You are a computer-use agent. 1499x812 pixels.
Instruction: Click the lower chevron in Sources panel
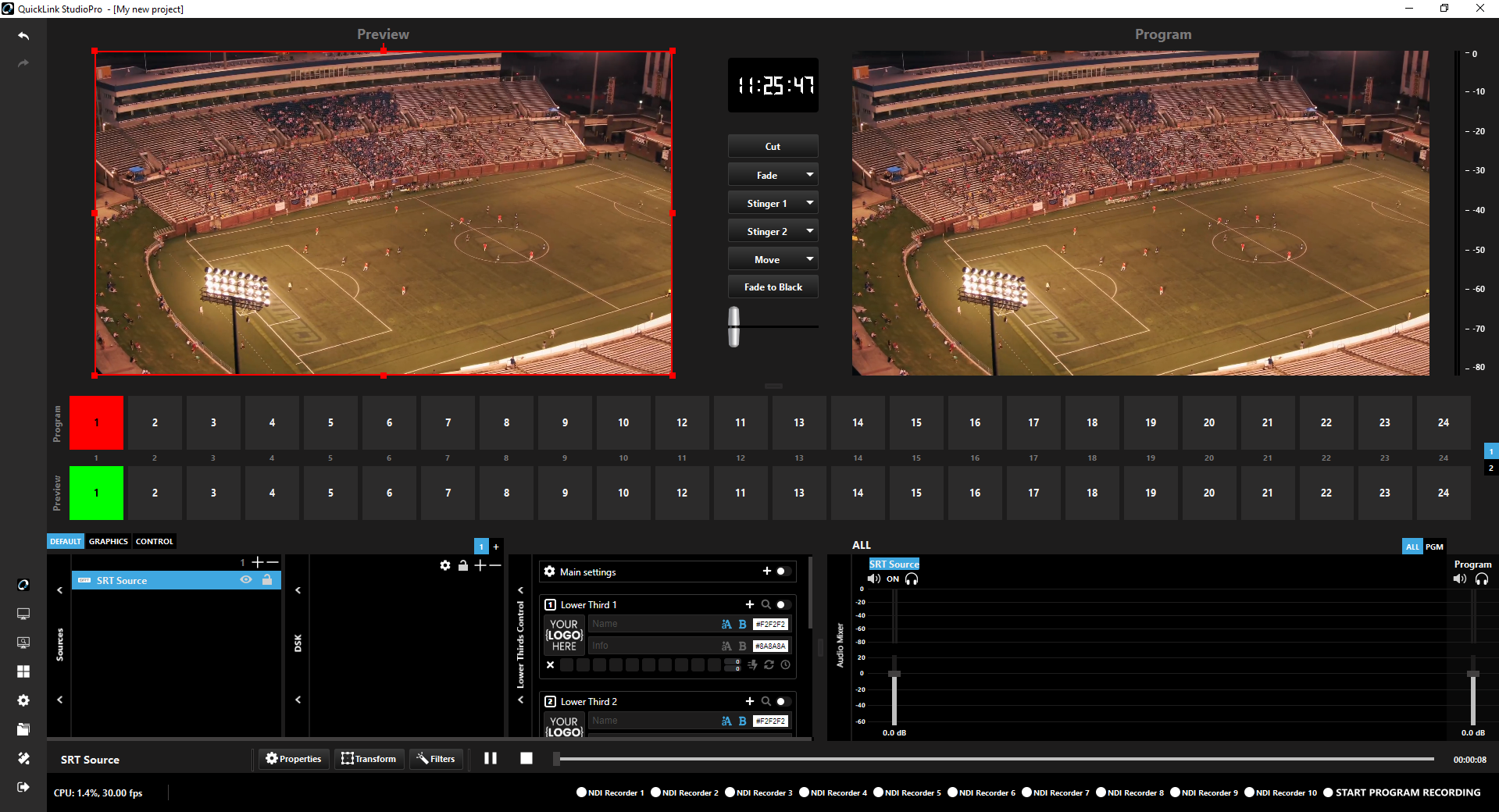[x=60, y=700]
